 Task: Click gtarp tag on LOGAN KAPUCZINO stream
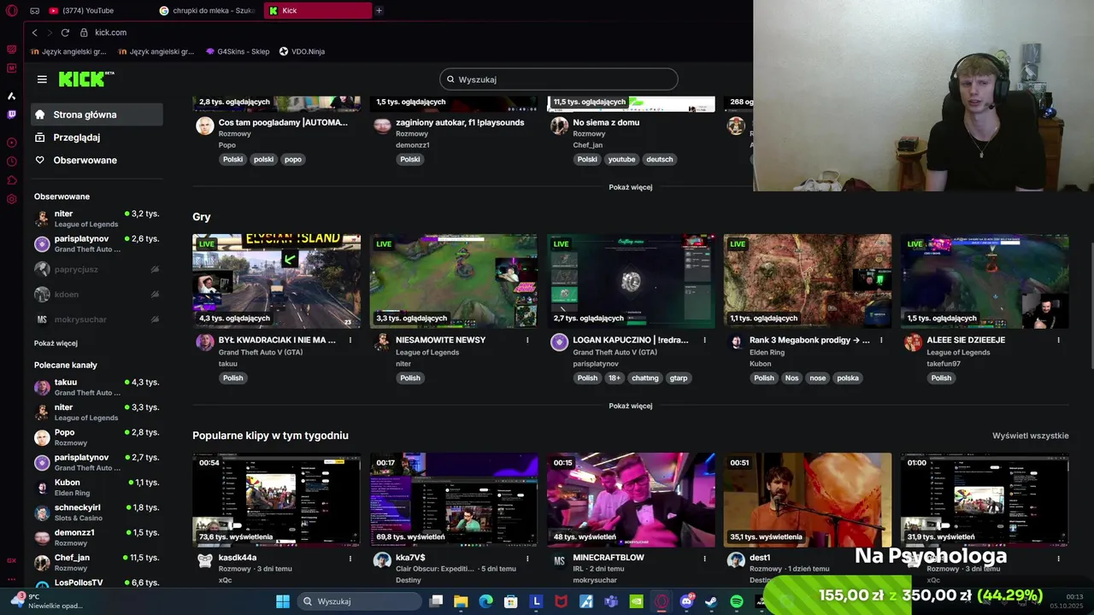[679, 378]
